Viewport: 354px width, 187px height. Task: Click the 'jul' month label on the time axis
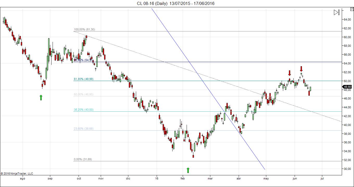coord(322,178)
